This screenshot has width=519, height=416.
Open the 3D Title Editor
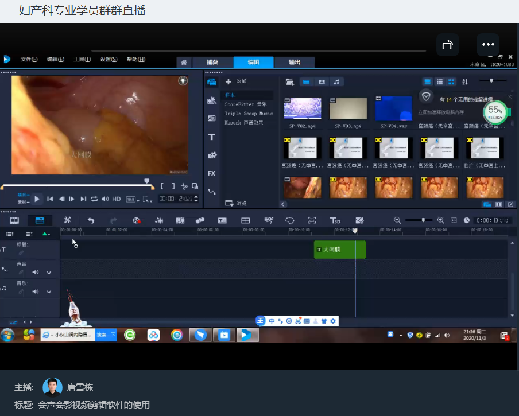[335, 220]
